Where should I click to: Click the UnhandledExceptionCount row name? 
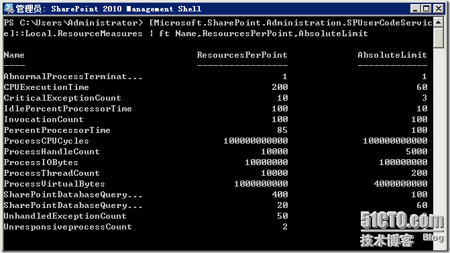[x=65, y=216]
